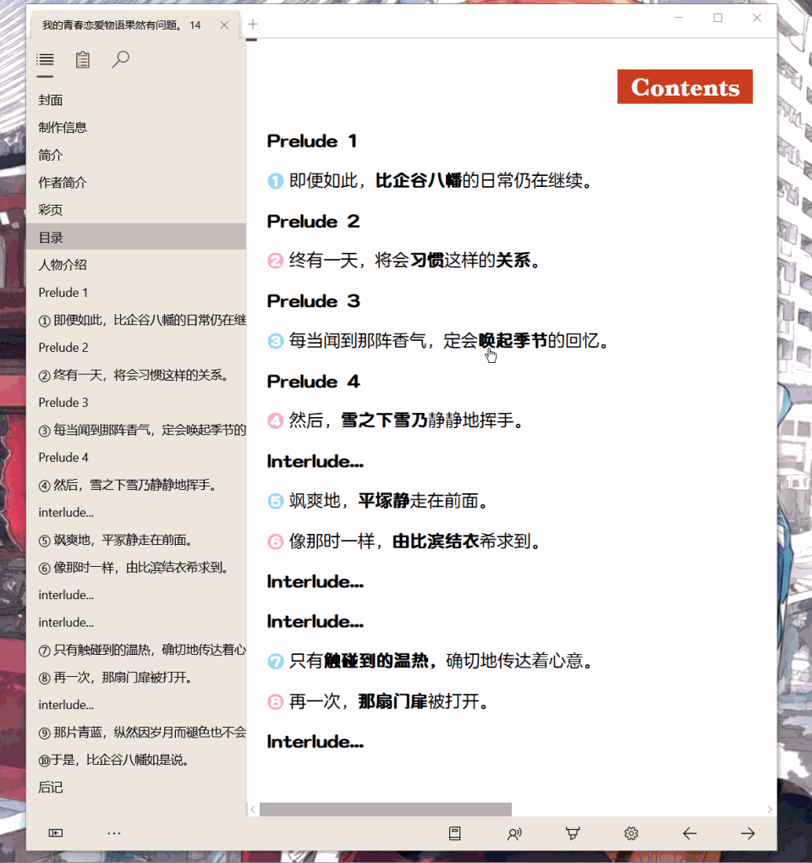Open sidebar chapter ⑤ 飒爽地
Viewport: 812px width, 863px height.
136,540
